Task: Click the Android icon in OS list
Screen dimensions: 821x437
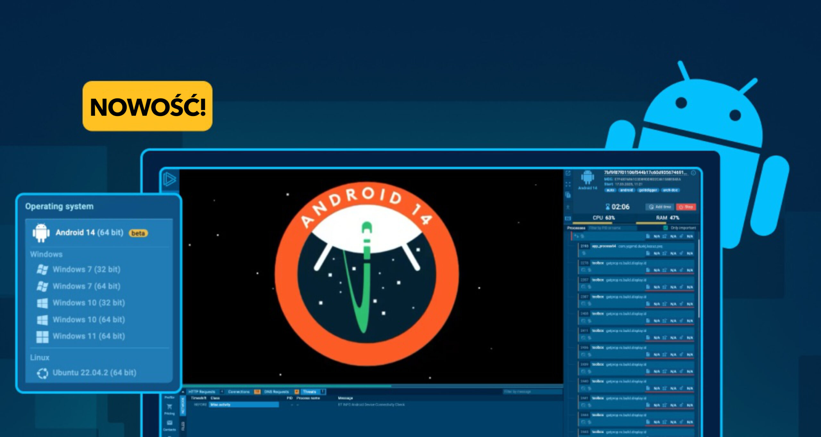Action: click(x=41, y=233)
